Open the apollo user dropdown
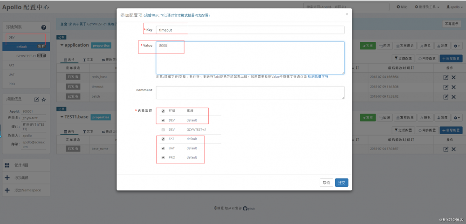 pyautogui.click(x=454, y=7)
